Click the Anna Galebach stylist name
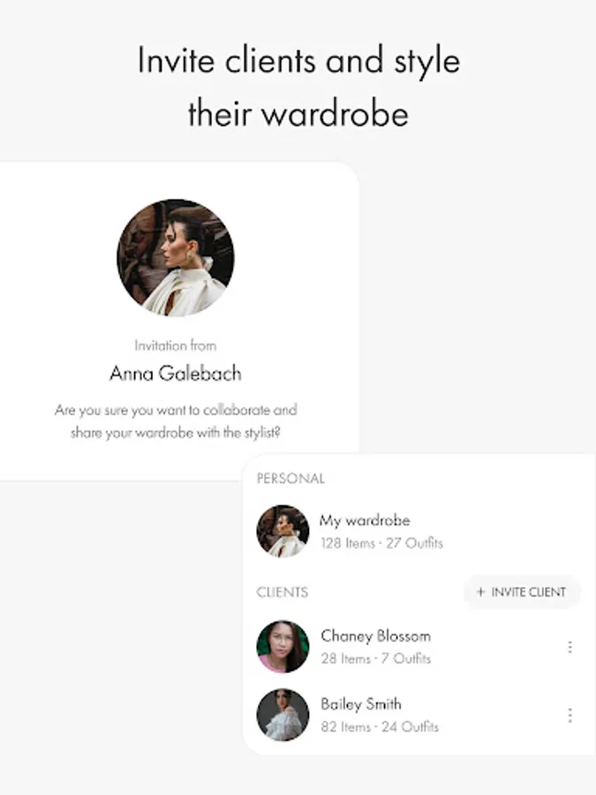This screenshot has height=795, width=596. click(x=176, y=374)
